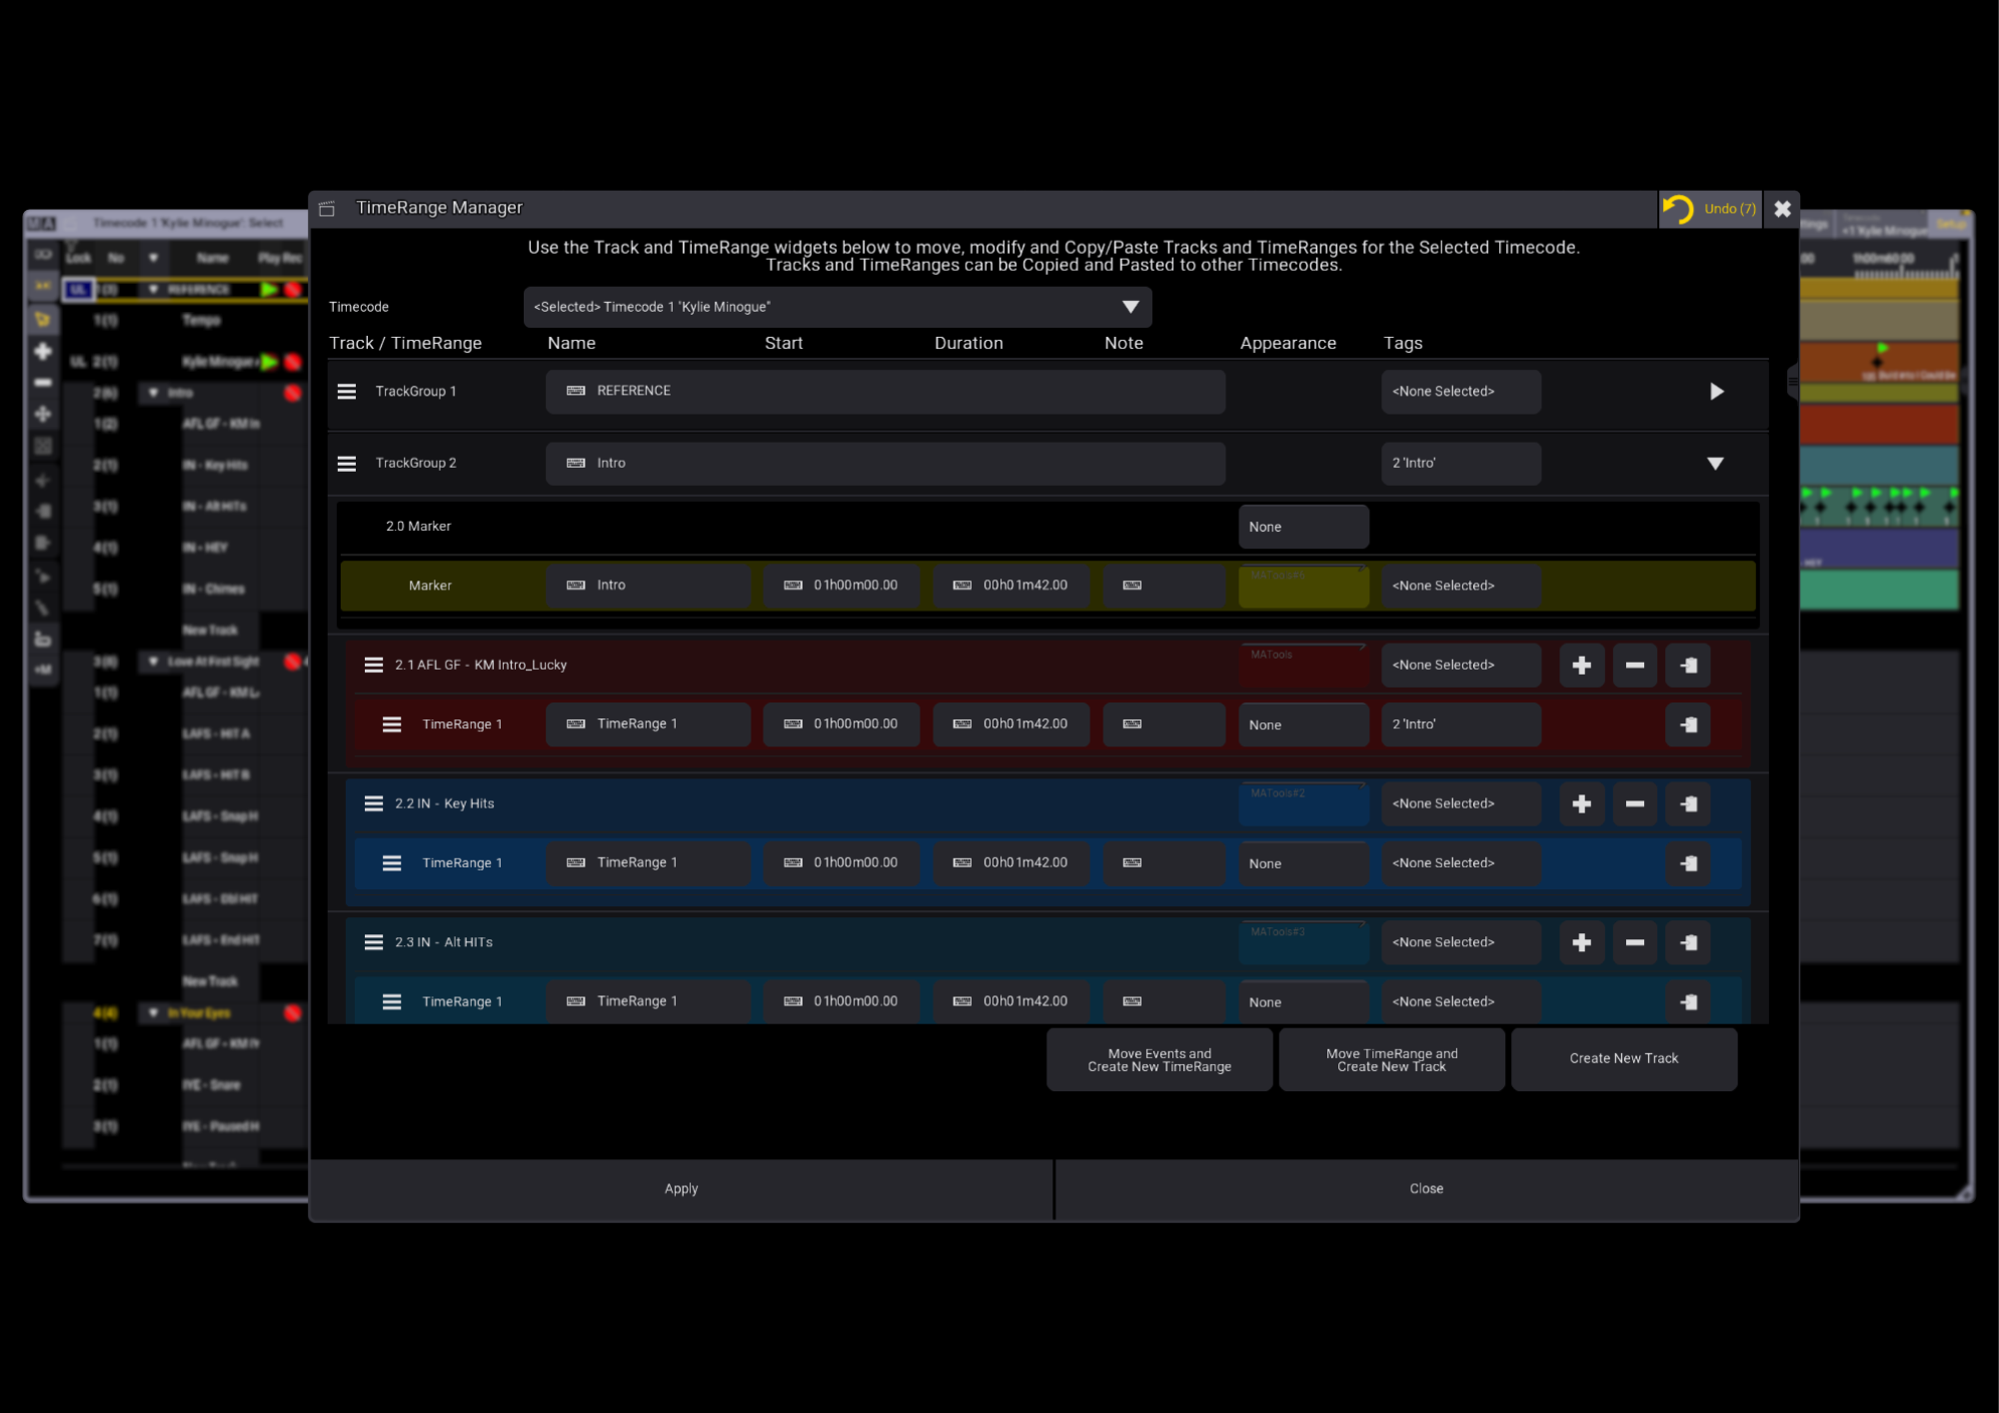This screenshot has width=1999, height=1413.
Task: Apply the TimeRange Manager changes
Action: click(681, 1189)
